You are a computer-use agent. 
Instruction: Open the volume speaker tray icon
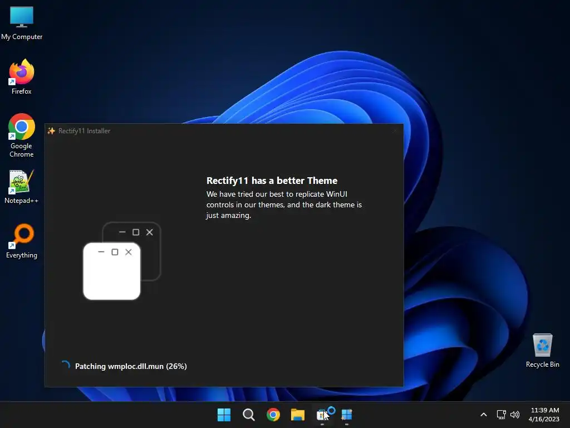pos(515,415)
